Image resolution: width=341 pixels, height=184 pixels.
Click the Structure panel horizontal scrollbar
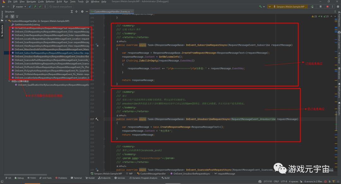(26, 175)
